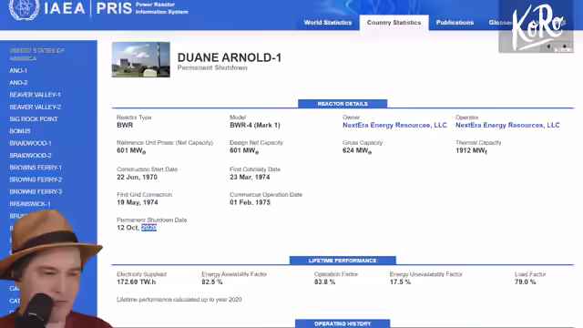Open the World Statistics tab
The image size is (583, 328).
[328, 23]
